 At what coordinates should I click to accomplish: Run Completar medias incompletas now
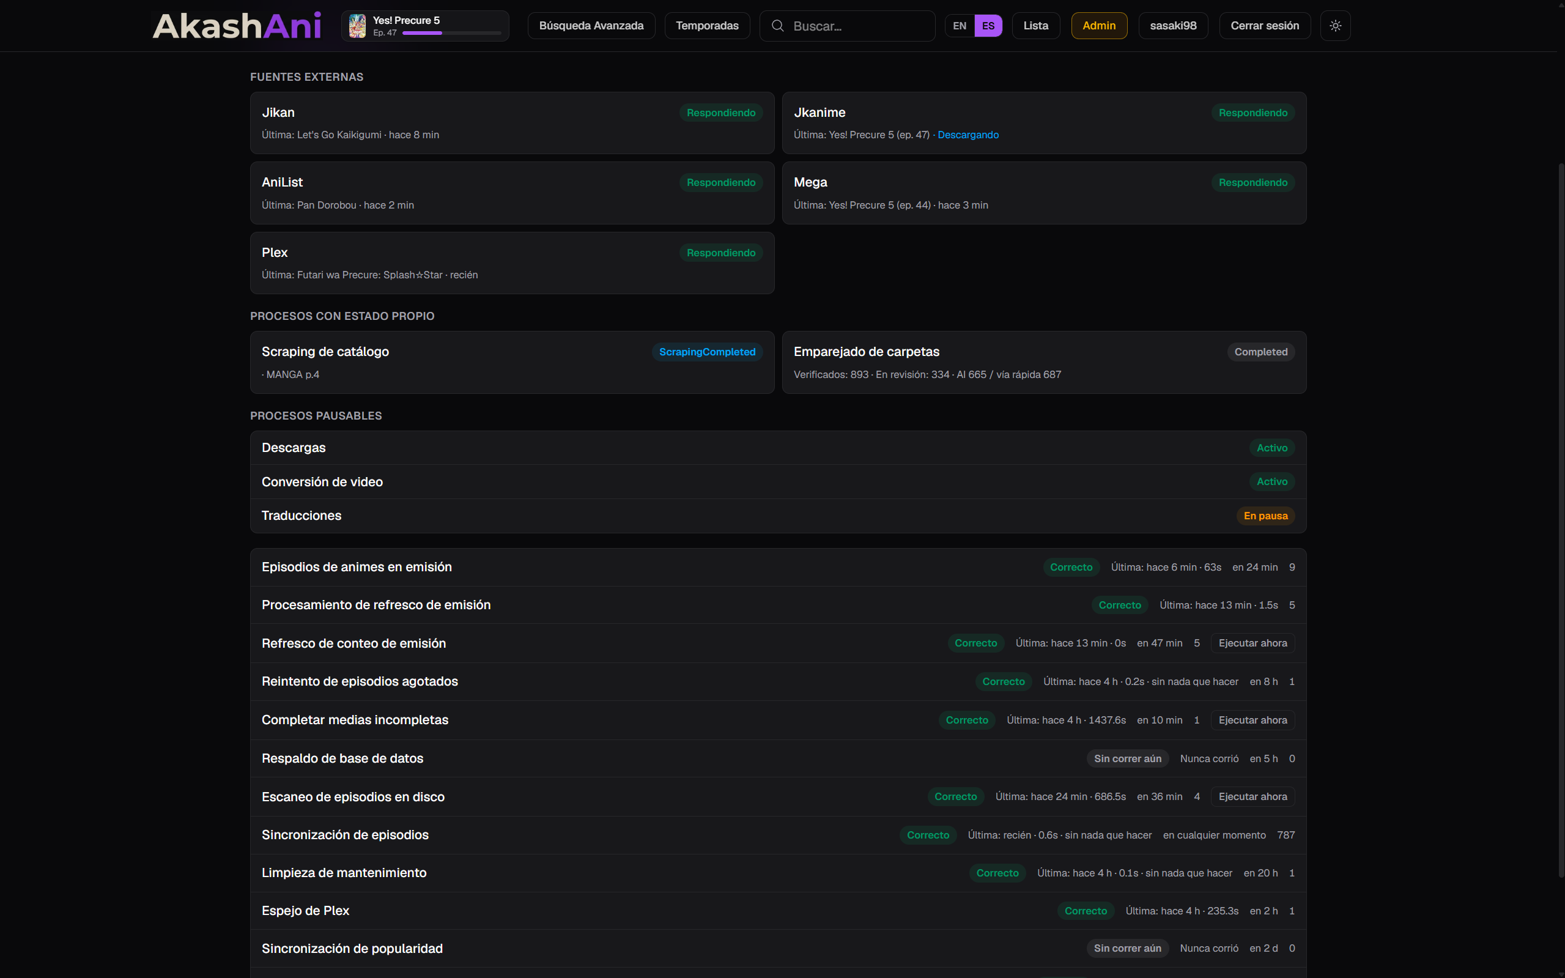point(1252,720)
